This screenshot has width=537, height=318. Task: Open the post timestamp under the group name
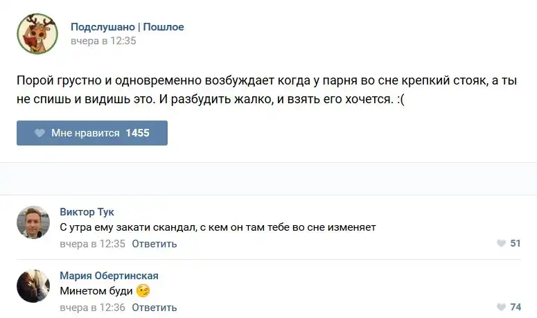103,41
